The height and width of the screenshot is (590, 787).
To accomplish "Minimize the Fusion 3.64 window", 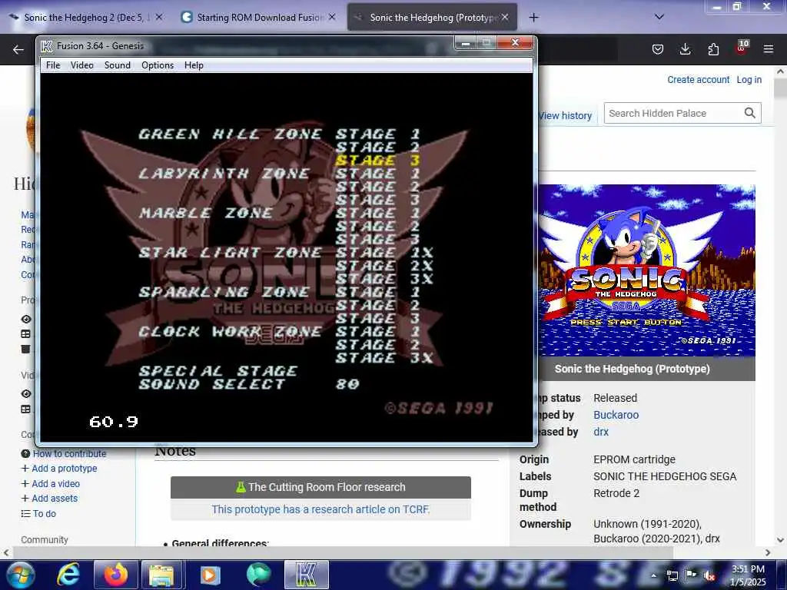I will pyautogui.click(x=466, y=44).
